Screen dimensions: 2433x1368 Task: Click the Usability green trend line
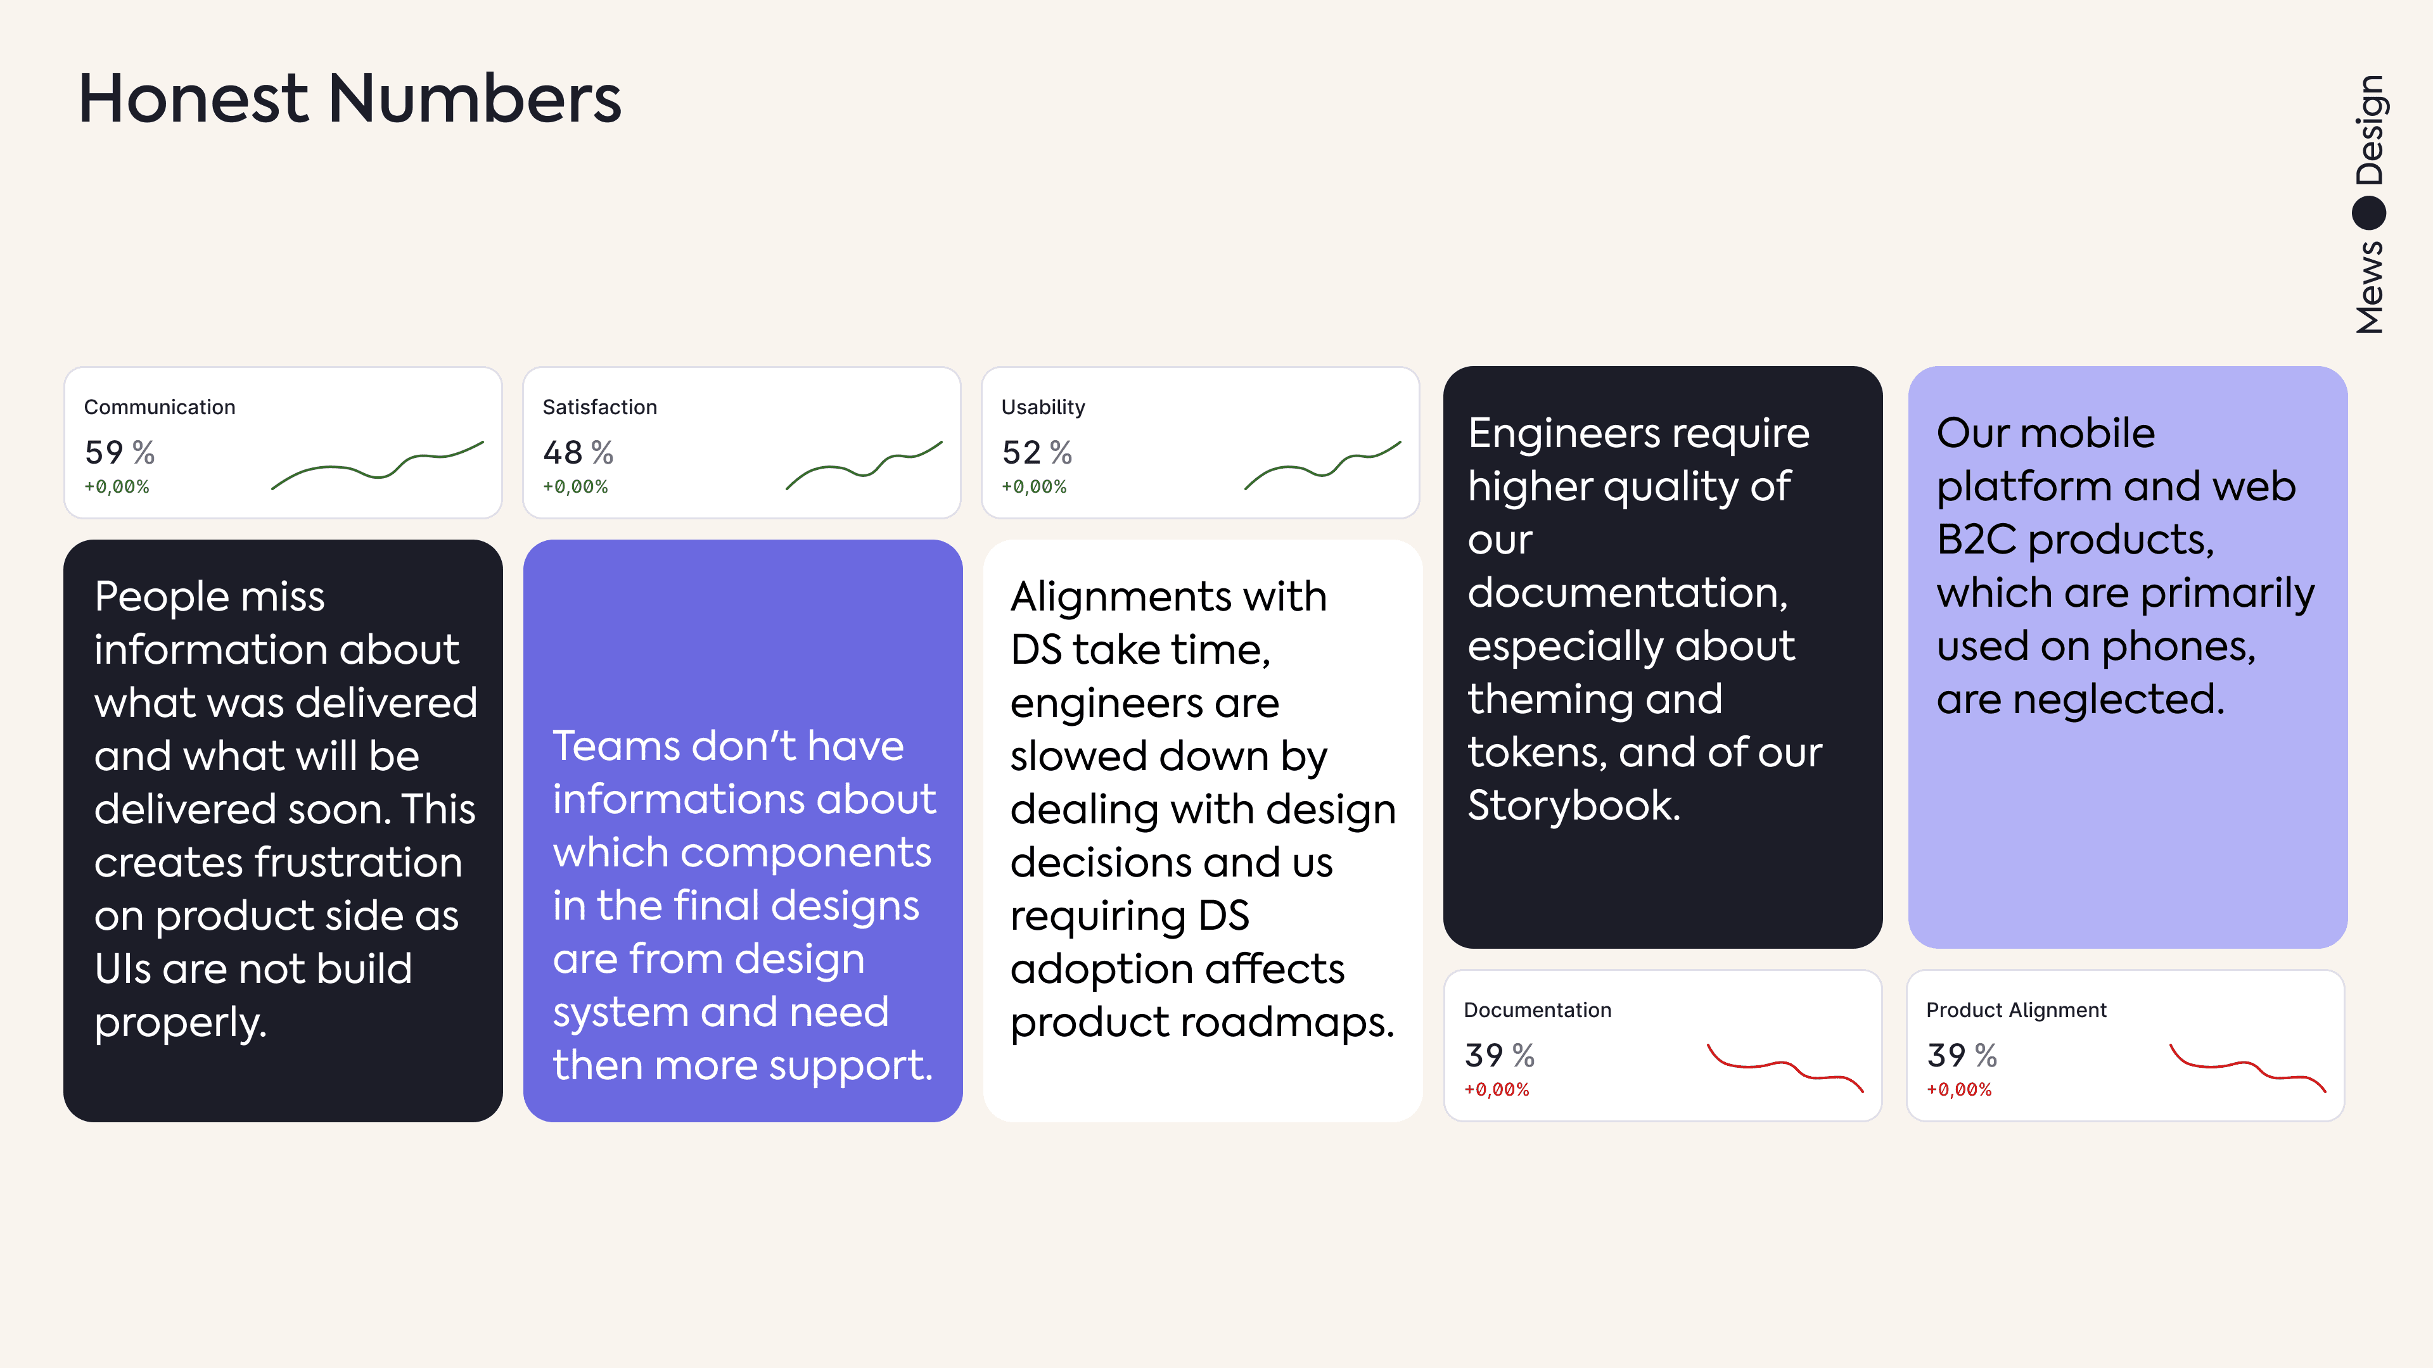1323,464
